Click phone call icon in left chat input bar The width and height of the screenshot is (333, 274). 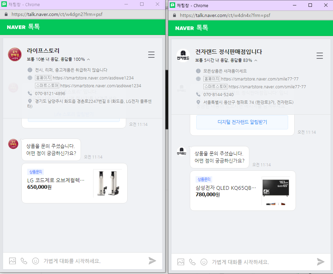24,261
